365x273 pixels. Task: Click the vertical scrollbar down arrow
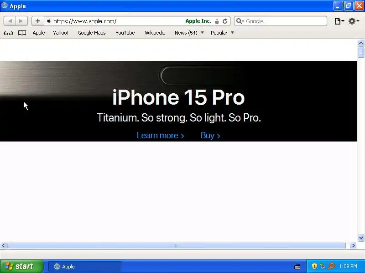pos(361,238)
